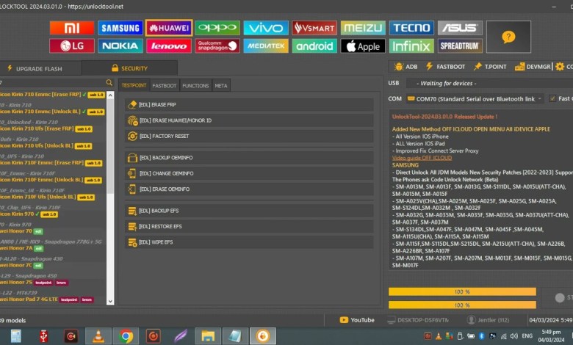Run [EDL] ERASE FRP
Image resolution: width=573 pixels, height=345 pixels.
[249, 105]
